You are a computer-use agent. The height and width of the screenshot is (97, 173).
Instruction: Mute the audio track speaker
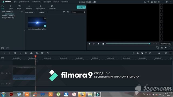[x=10, y=84]
